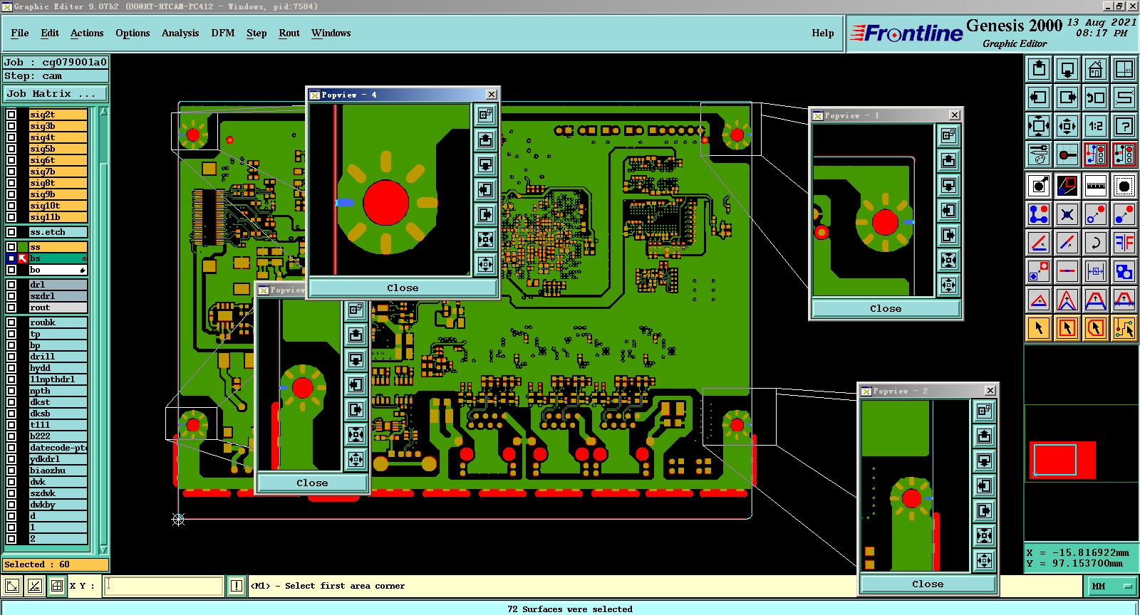
Task: Open the Job Matrix button
Action: click(56, 94)
